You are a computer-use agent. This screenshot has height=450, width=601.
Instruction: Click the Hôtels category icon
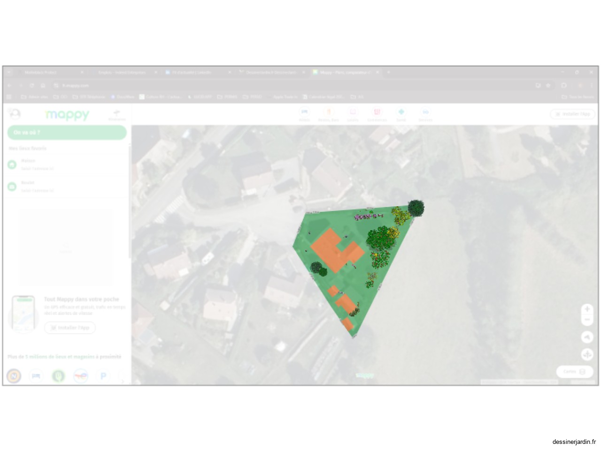[304, 113]
